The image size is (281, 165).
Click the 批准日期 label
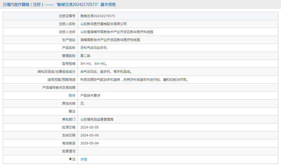tap(69, 127)
